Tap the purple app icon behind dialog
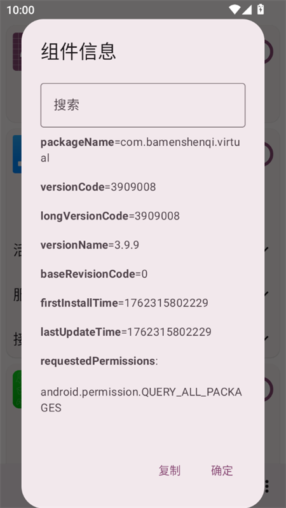 tap(17, 51)
